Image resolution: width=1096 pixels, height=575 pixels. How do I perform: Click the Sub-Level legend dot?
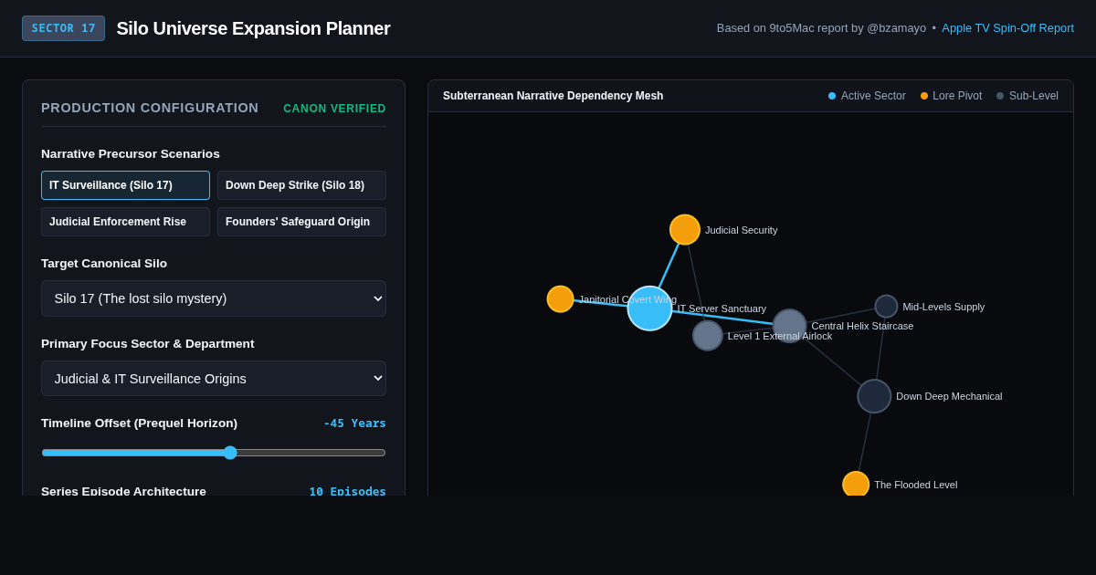[1000, 96]
